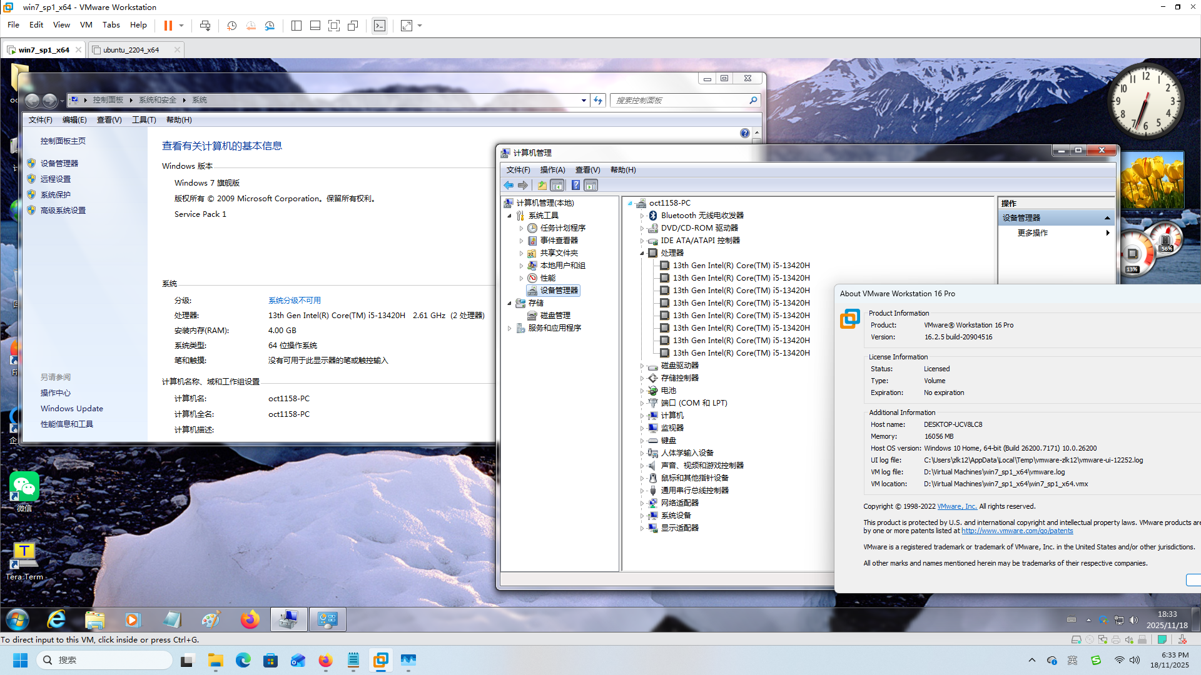Click the orange Suspend VM pause button
The image size is (1201, 675).
click(x=168, y=26)
